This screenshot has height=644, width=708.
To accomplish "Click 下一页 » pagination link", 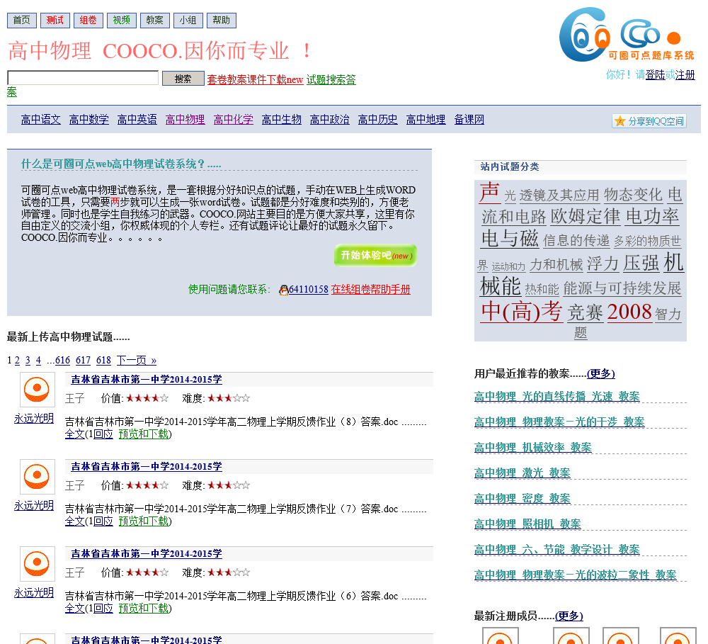I will tap(137, 361).
